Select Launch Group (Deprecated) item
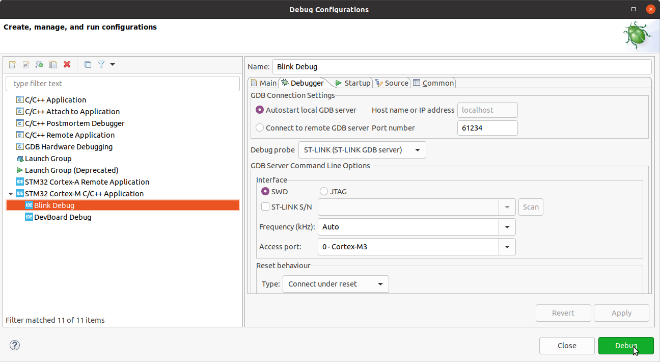This screenshot has height=362, width=660. coord(71,170)
